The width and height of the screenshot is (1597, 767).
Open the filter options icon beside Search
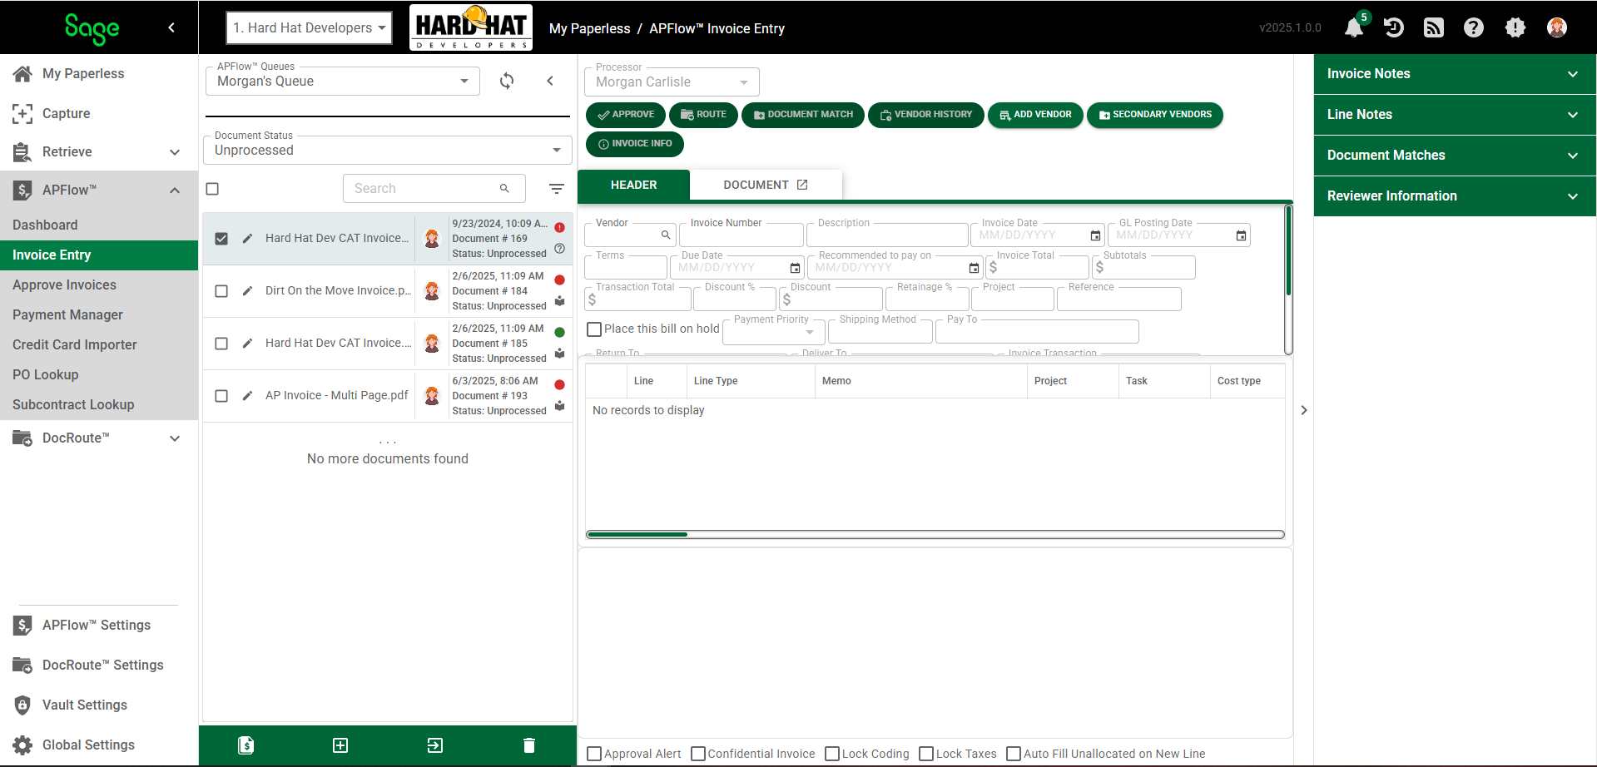557,189
